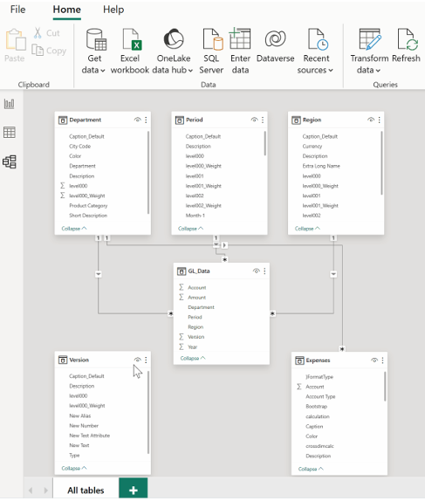
Task: Select the Home ribbon tab
Action: [67, 10]
